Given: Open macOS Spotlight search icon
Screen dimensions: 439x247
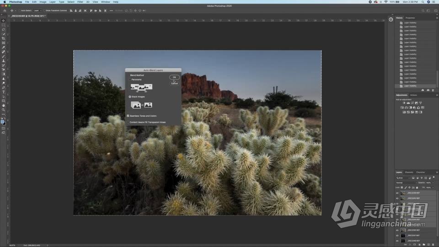Looking at the screenshot, I should pos(423,2).
